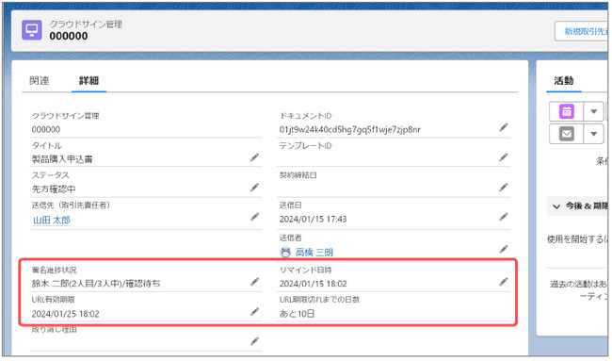Open sender link 高橋 三朗

tap(314, 253)
